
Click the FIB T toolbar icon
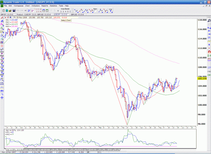pos(110,10)
